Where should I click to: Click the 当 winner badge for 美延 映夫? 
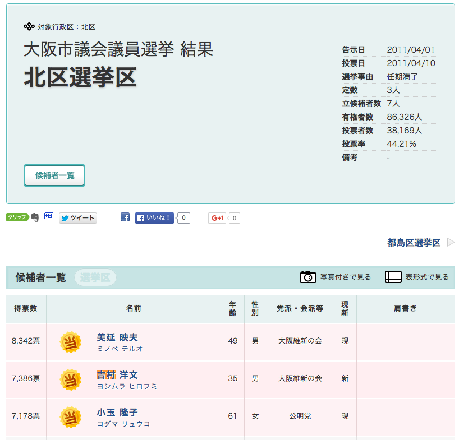point(71,342)
